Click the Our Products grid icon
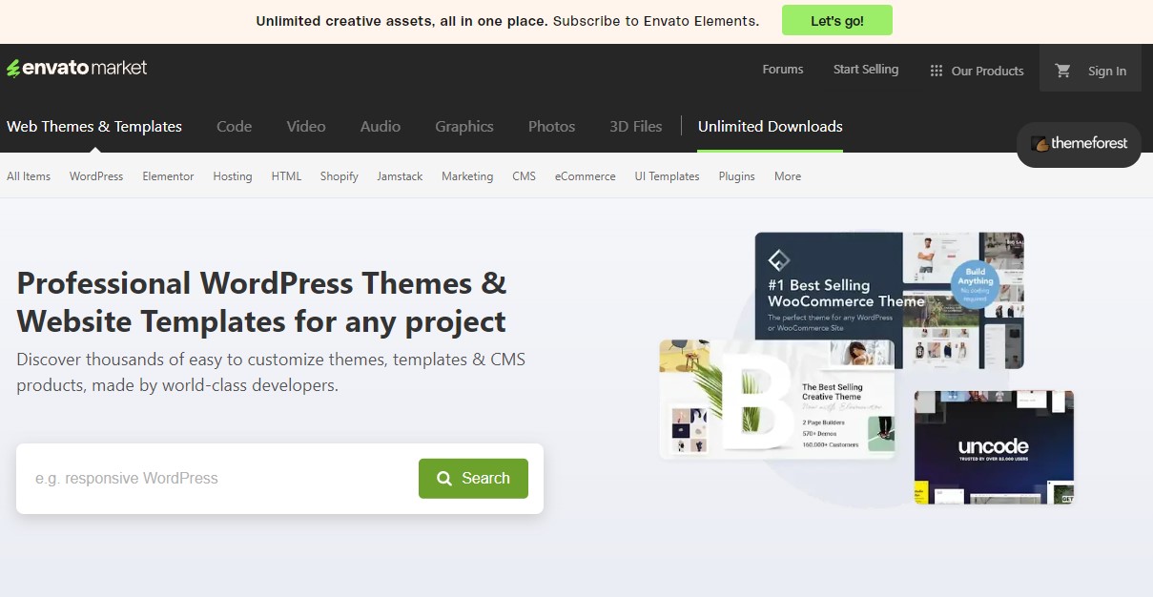Screen dimensions: 1153x597 pyautogui.click(x=937, y=71)
